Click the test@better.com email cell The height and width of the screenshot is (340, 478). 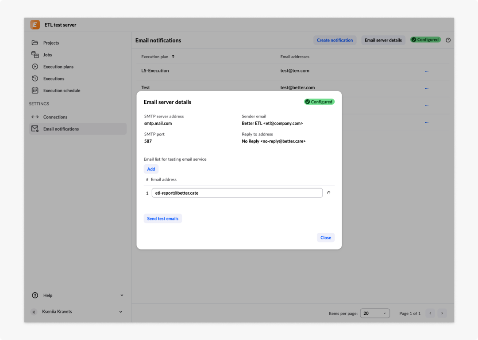tap(297, 87)
